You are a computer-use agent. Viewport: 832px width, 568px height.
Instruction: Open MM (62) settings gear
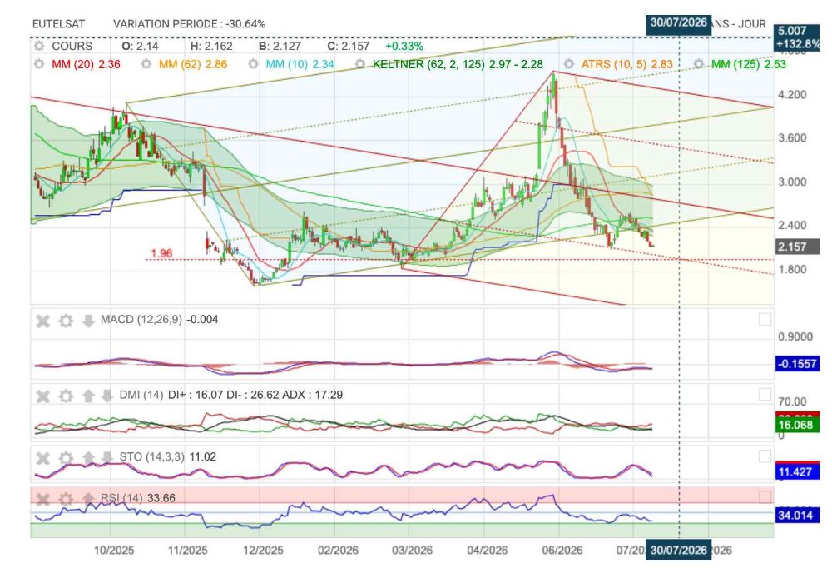pos(146,64)
